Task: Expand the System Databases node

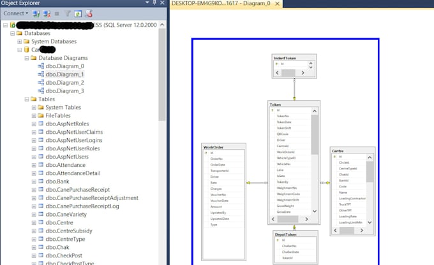Action: pos(20,41)
